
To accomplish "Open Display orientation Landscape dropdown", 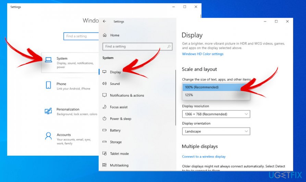I will [x=216, y=131].
